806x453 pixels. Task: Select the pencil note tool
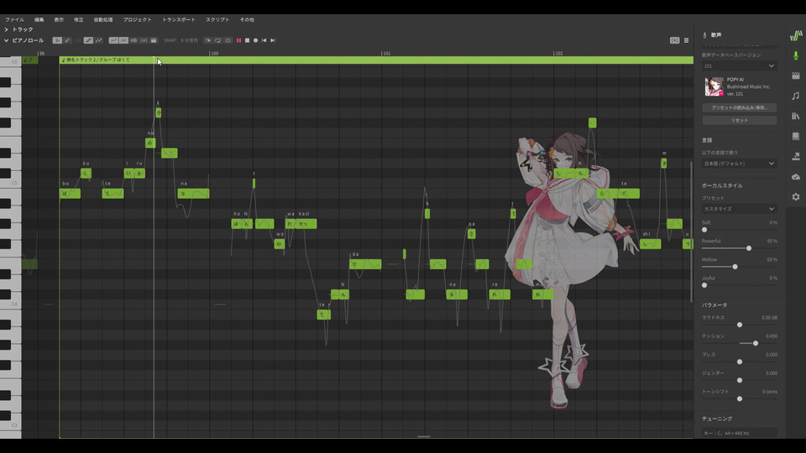[67, 40]
